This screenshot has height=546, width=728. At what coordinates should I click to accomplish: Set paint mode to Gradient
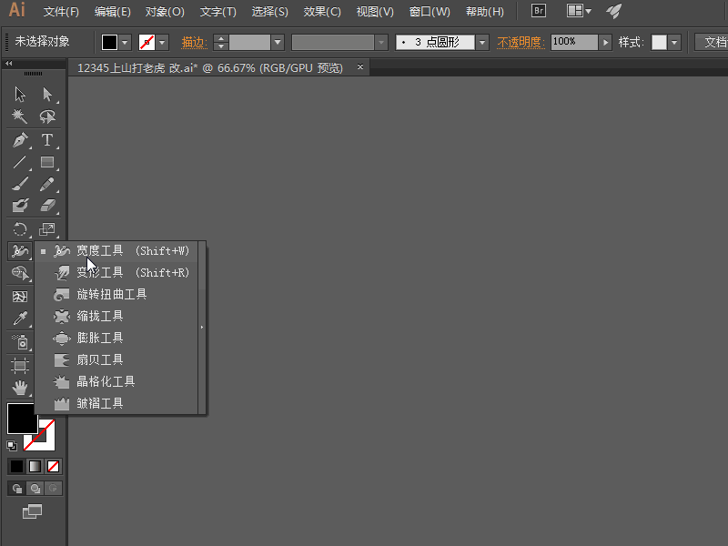35,466
